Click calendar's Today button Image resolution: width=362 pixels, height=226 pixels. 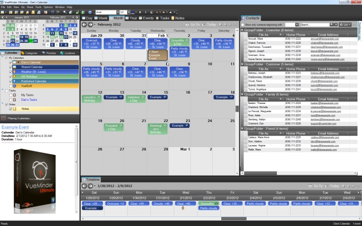(x=209, y=24)
